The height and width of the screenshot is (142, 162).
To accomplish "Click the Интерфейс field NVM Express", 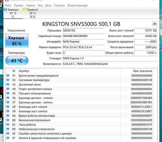I will coord(84,42).
